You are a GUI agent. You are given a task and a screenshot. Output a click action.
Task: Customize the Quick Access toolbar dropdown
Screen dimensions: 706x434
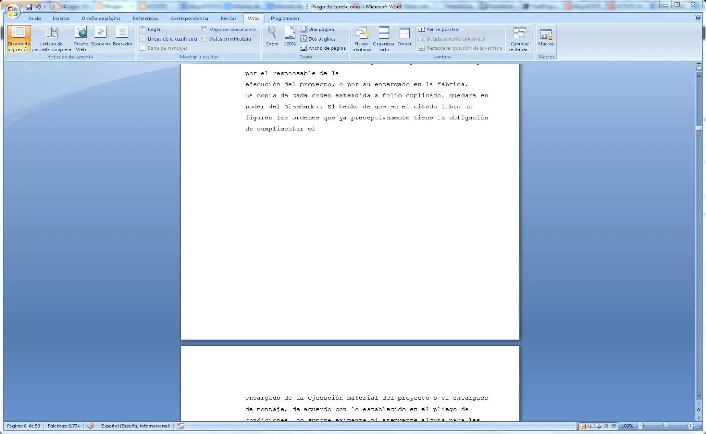point(64,7)
